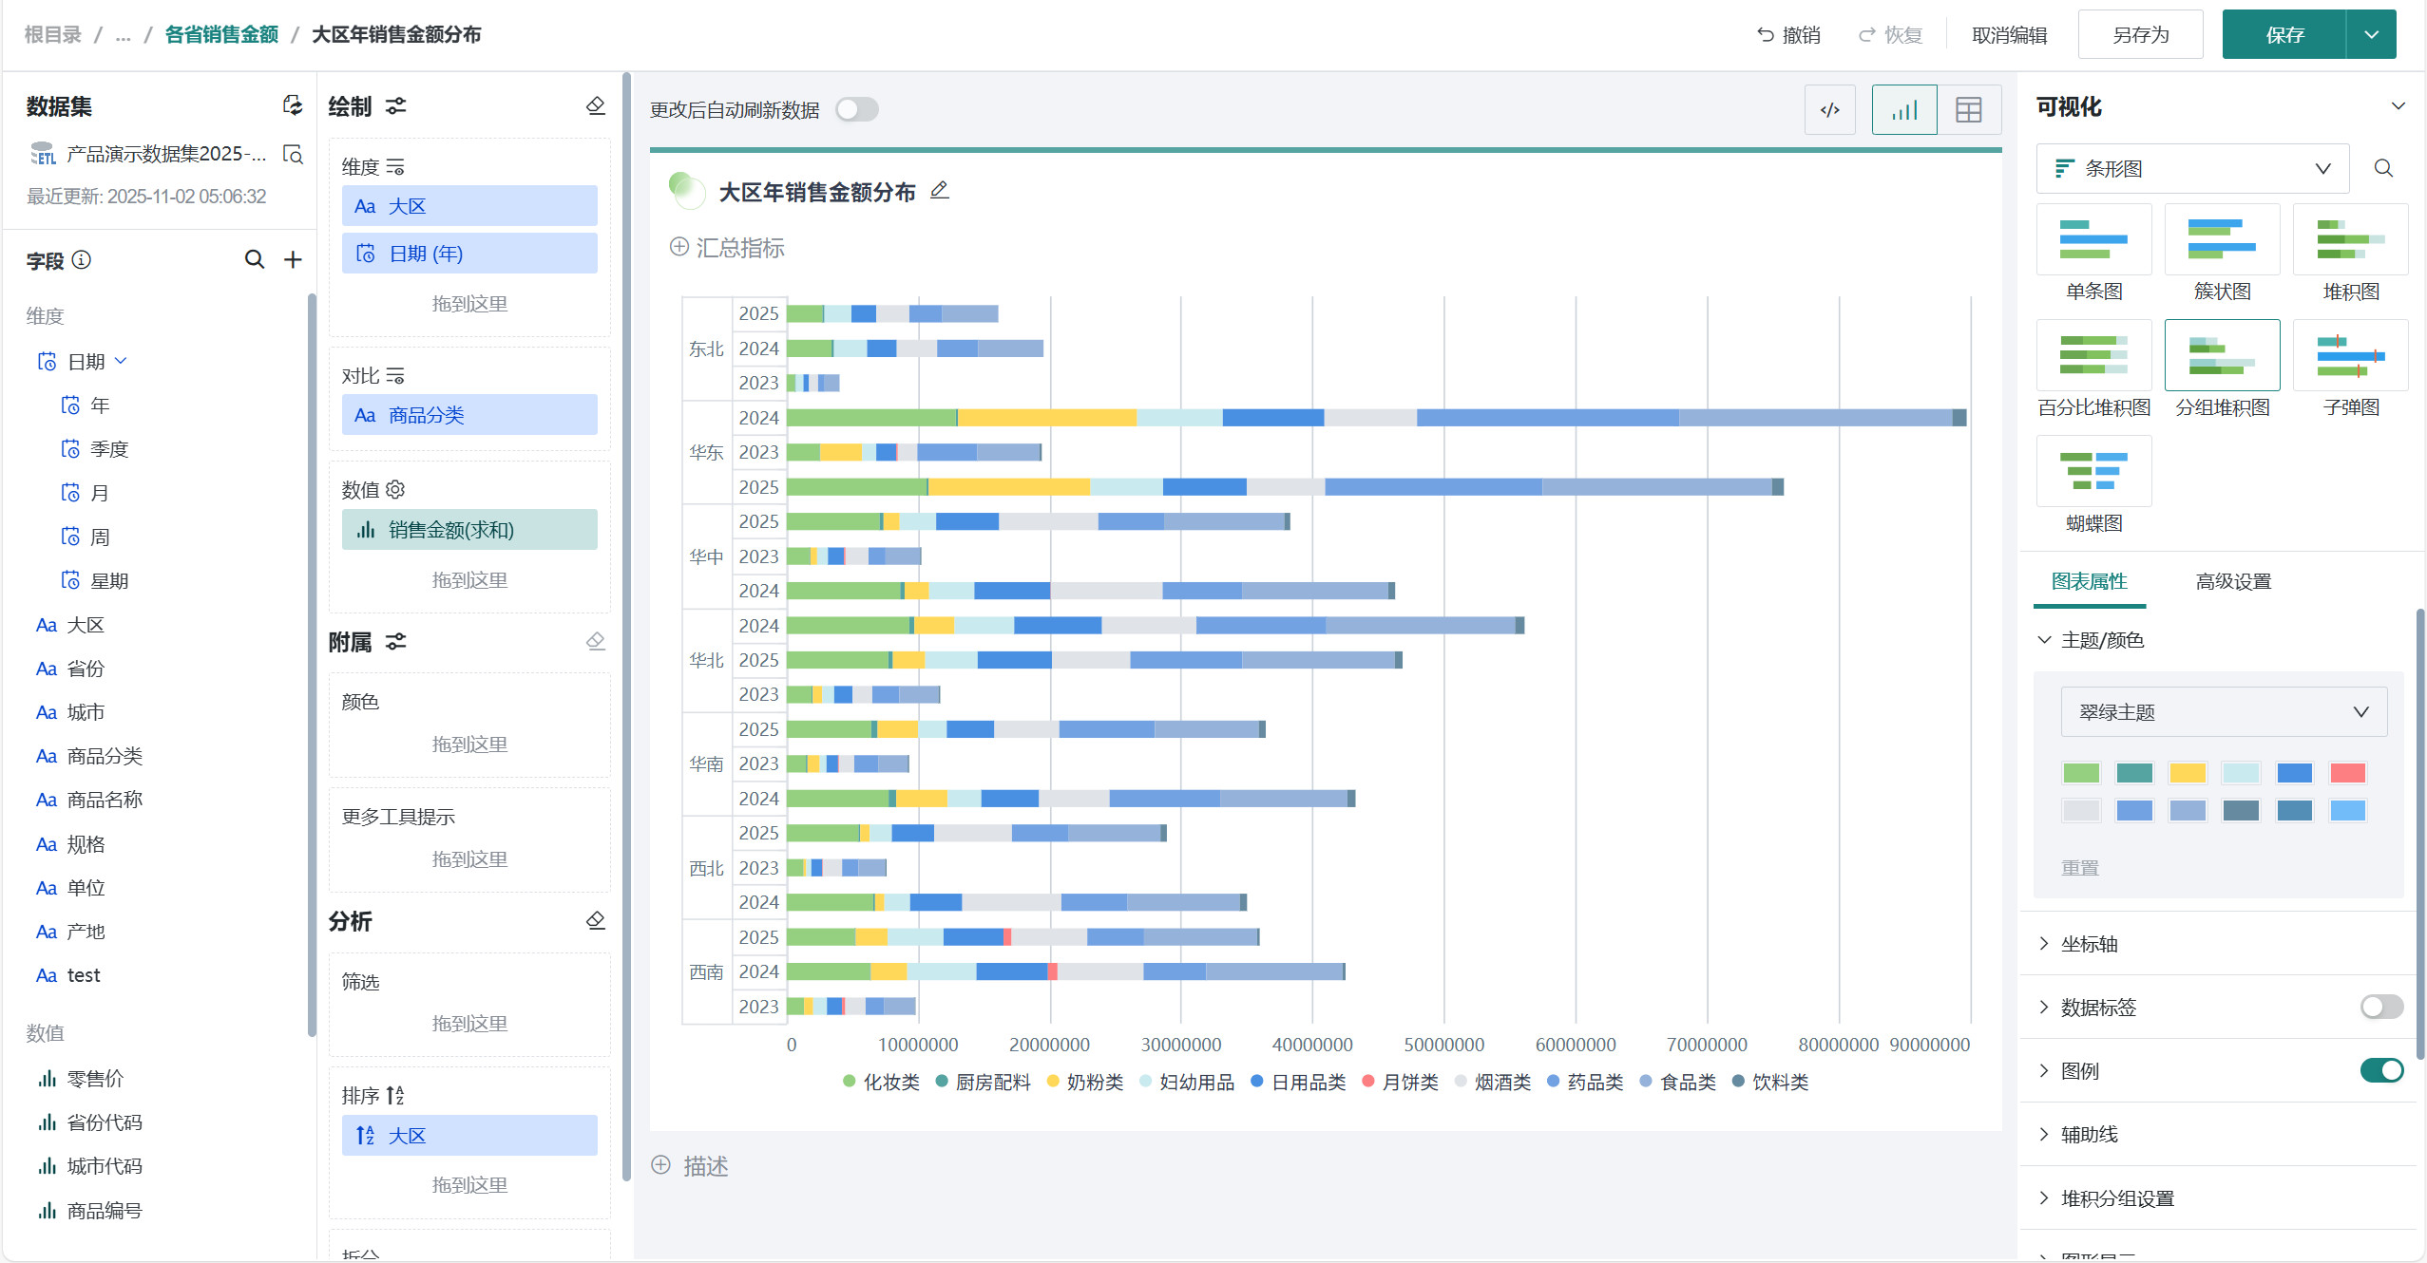This screenshot has width=2427, height=1263.
Task: Switch to table view icon
Action: (1968, 110)
